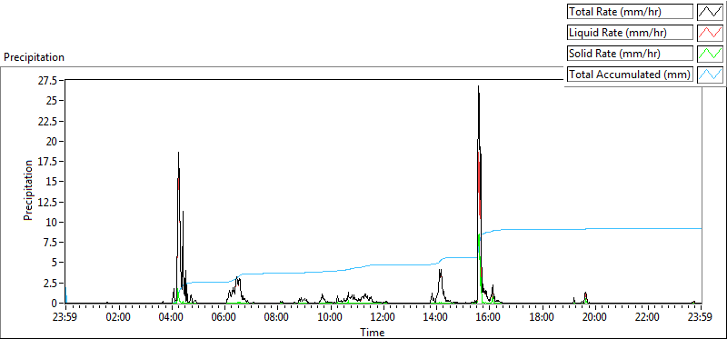Click the vertical Precipitation axis label

(x=28, y=190)
